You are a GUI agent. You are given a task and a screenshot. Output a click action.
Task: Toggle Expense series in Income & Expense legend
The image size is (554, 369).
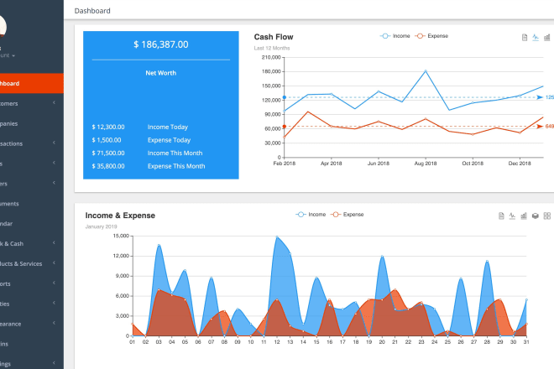[x=348, y=215]
